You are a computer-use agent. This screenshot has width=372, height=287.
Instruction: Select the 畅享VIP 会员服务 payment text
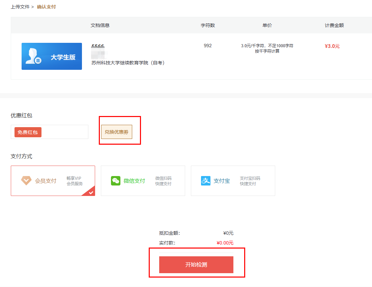point(75,181)
